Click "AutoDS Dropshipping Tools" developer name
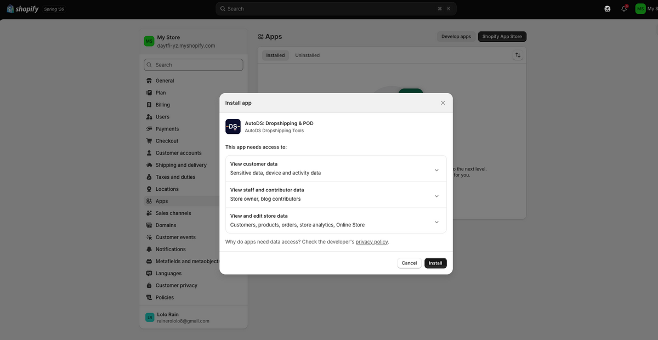This screenshot has height=340, width=658. (274, 131)
